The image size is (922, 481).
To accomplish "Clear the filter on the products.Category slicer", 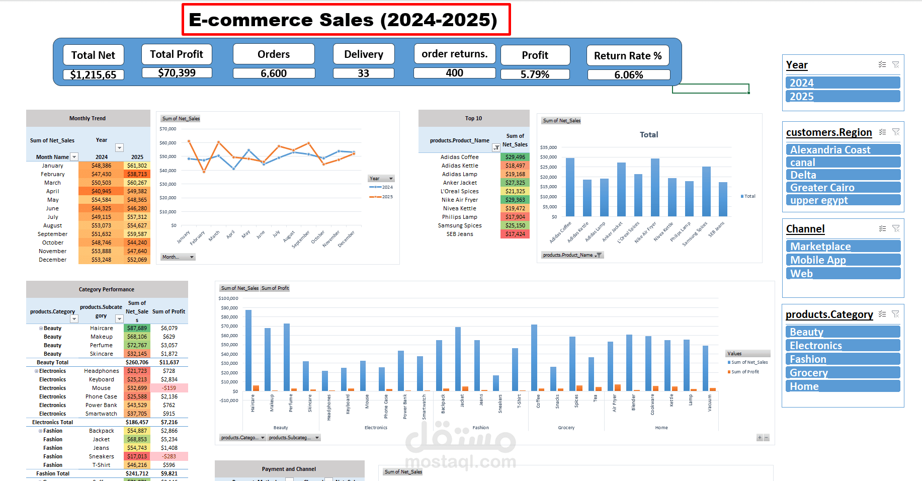I will click(x=896, y=314).
